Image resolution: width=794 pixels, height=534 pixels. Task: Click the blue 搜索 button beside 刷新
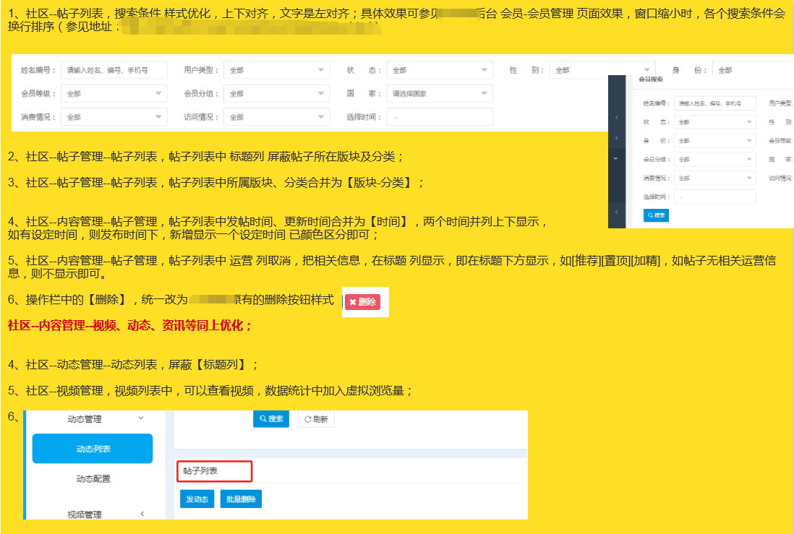tap(271, 419)
